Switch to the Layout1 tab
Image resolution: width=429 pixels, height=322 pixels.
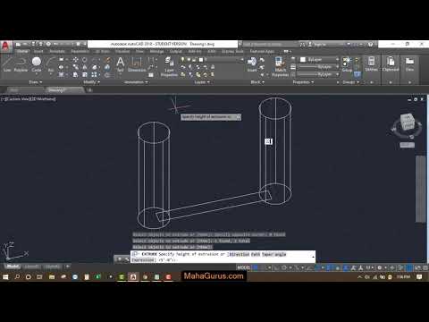[x=31, y=267]
